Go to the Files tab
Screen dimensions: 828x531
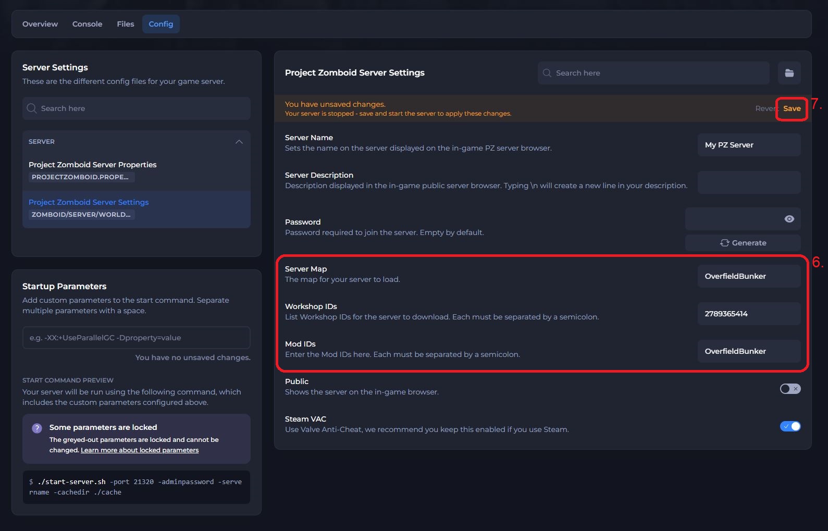point(125,24)
